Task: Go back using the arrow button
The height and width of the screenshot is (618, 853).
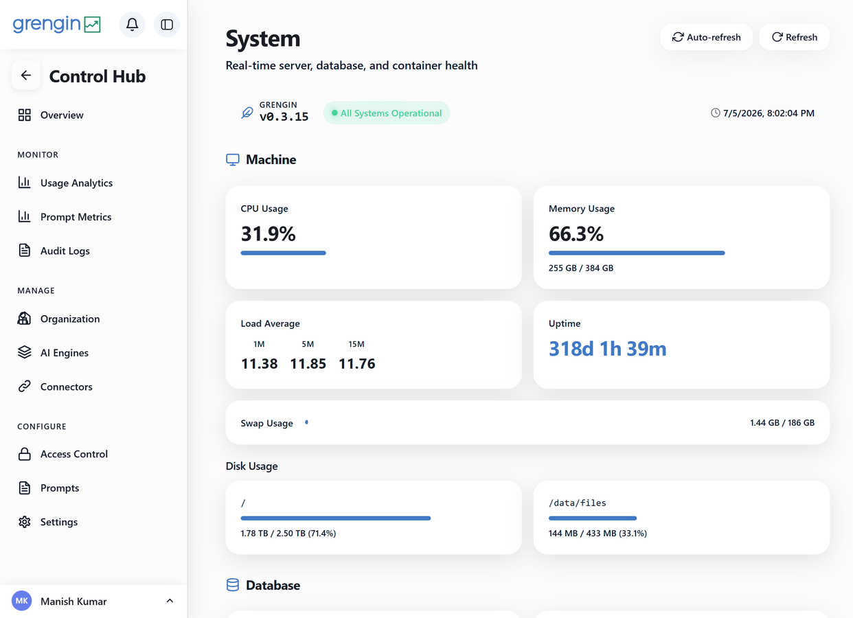Action: pos(26,76)
